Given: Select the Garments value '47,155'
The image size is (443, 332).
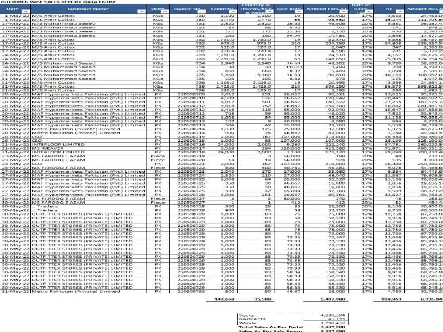Looking at the screenshot, I should (x=337, y=319).
